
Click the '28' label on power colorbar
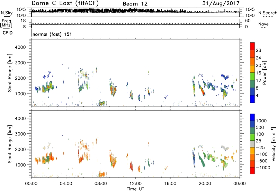tap(258, 50)
